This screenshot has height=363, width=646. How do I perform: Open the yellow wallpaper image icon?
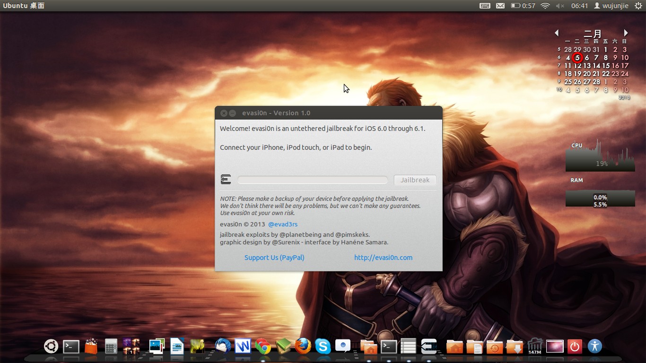[197, 346]
